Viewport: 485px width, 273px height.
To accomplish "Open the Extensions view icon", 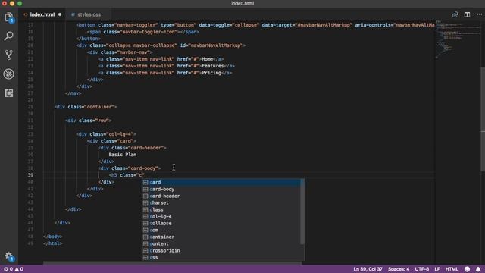I will point(9,93).
